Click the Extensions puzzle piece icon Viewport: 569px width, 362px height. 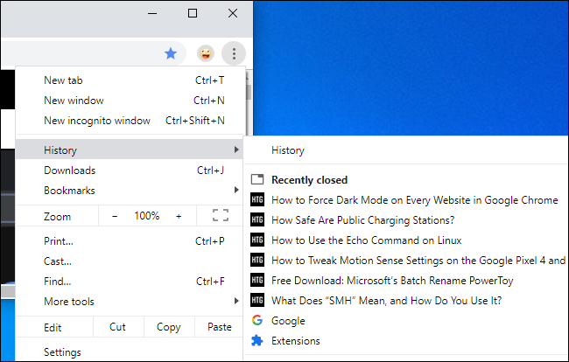point(257,341)
